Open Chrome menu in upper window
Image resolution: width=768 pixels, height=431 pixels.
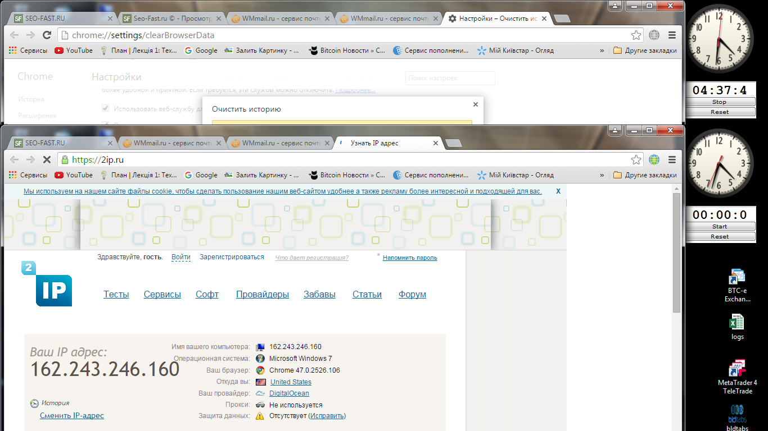click(672, 35)
